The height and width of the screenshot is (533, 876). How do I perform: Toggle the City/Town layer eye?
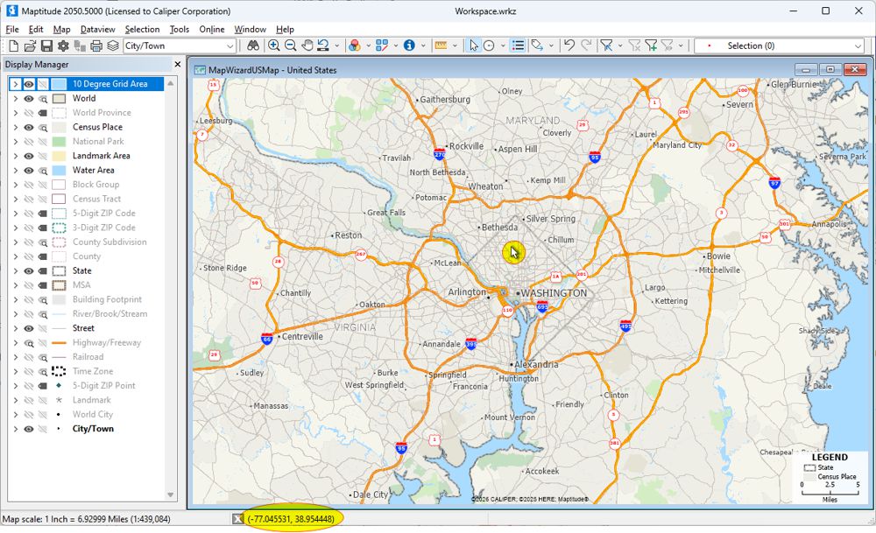pyautogui.click(x=29, y=429)
